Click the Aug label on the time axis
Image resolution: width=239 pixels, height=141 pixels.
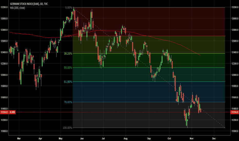[x=126, y=138]
